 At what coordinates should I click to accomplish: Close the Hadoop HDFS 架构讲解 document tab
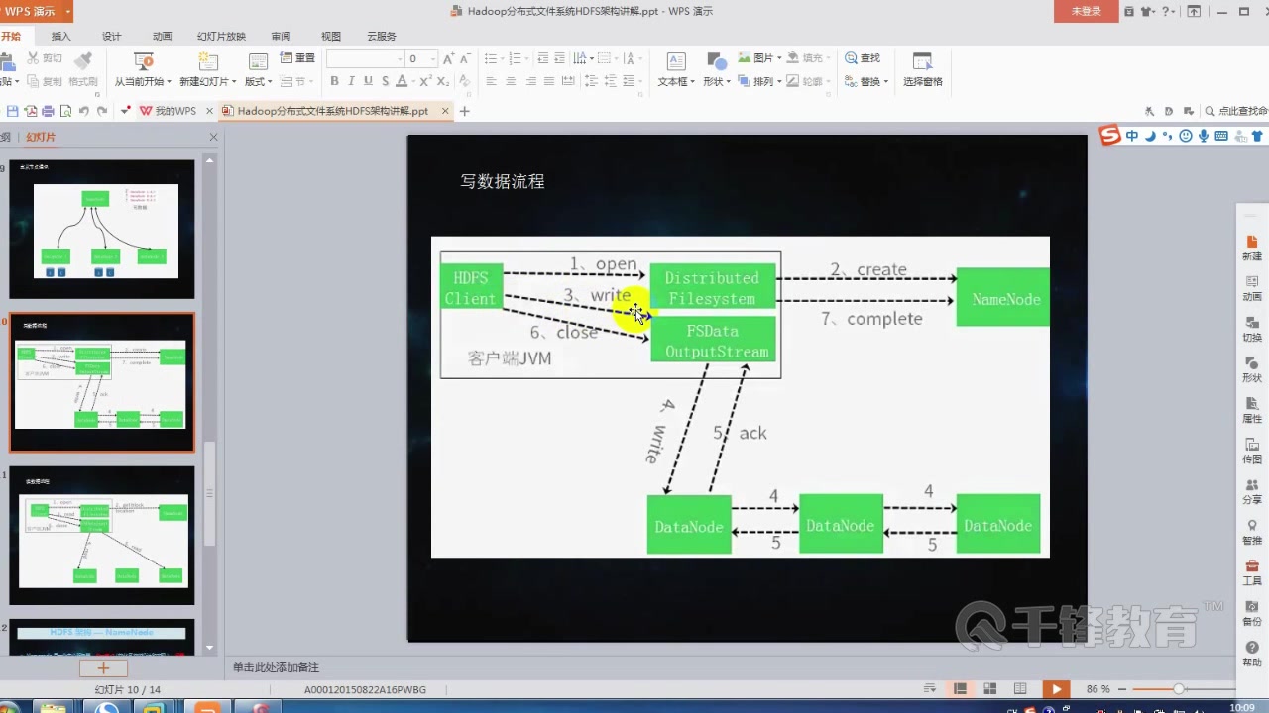pyautogui.click(x=444, y=111)
